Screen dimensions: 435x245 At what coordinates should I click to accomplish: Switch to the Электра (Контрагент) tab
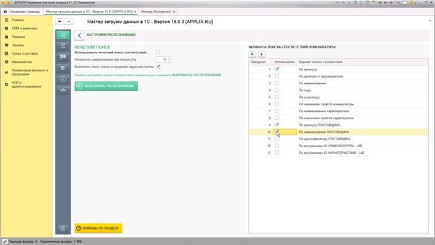click(156, 12)
